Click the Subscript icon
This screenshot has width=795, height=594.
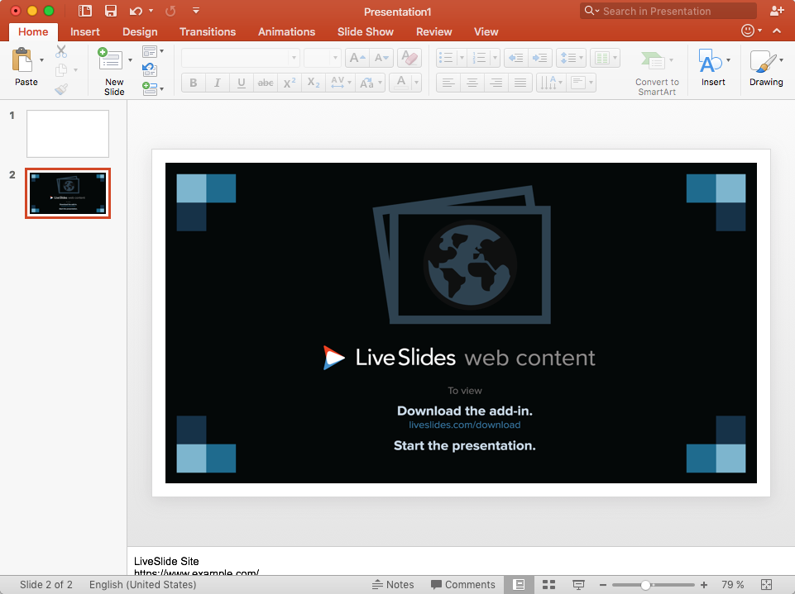point(314,83)
